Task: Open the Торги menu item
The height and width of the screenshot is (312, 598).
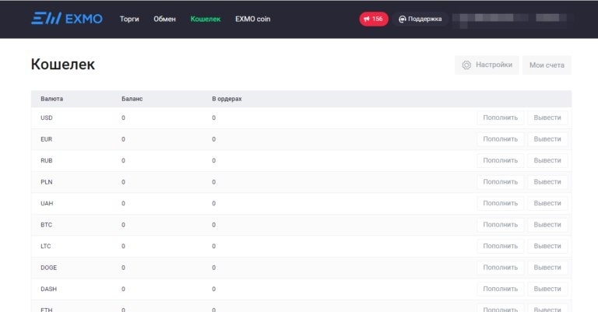Action: pos(129,19)
